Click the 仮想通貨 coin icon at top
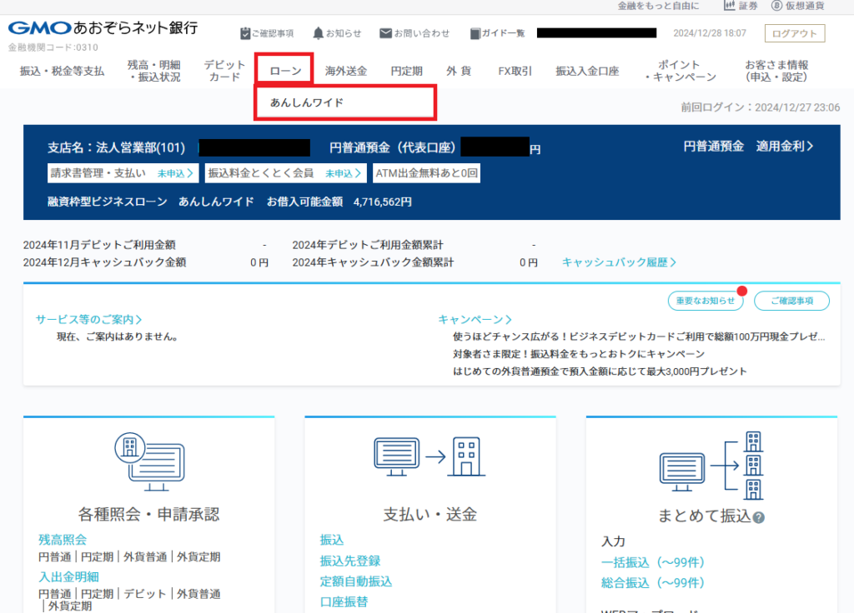The width and height of the screenshot is (854, 613). (776, 6)
